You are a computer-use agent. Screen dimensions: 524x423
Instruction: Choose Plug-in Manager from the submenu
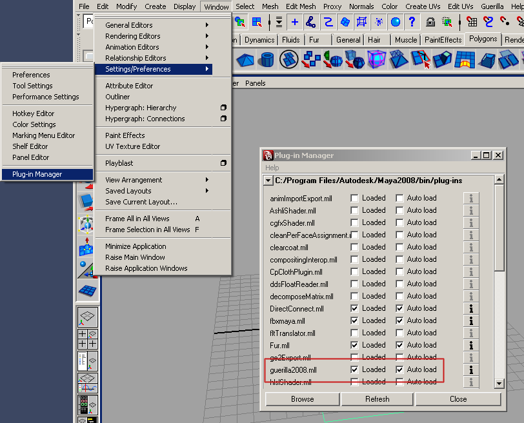pyautogui.click(x=37, y=174)
